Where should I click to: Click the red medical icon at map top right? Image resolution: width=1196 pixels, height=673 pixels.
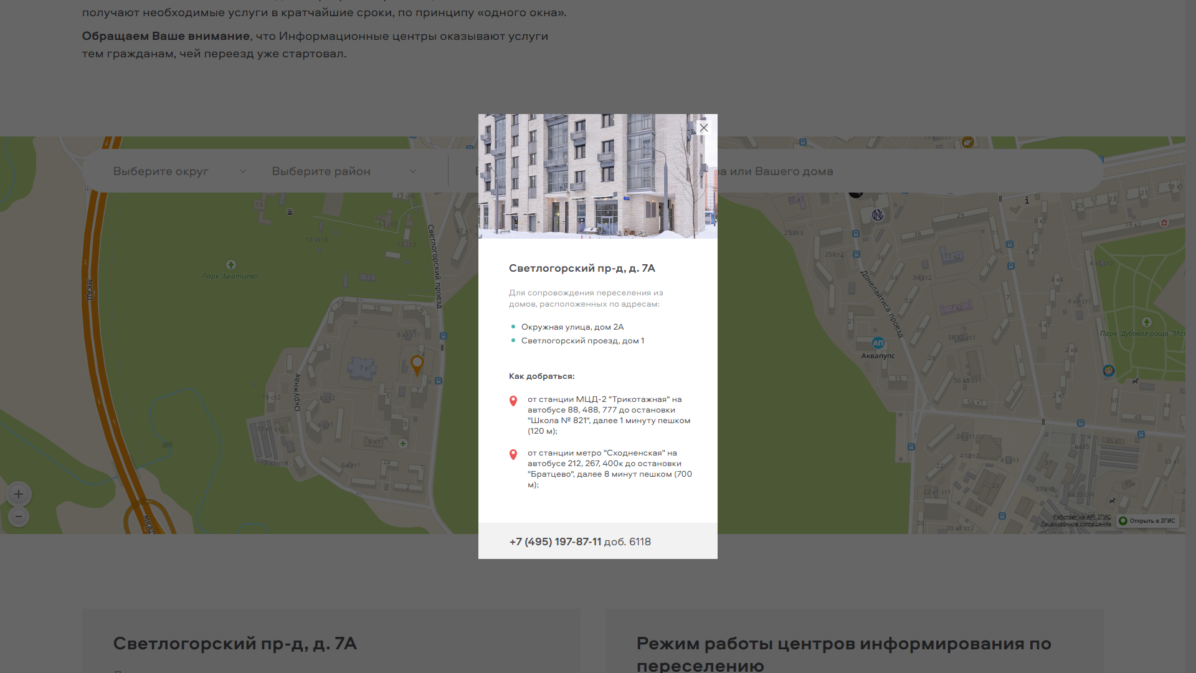(x=1164, y=222)
